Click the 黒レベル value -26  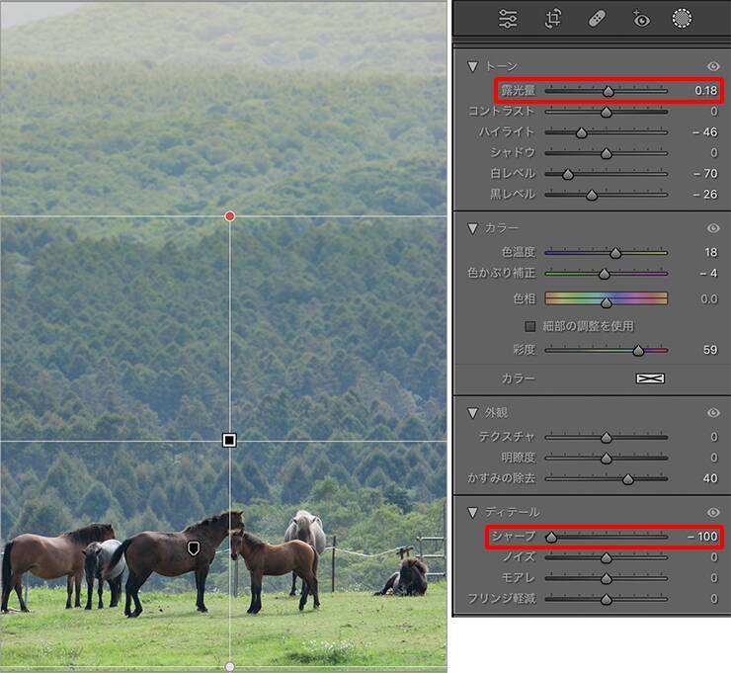[705, 194]
